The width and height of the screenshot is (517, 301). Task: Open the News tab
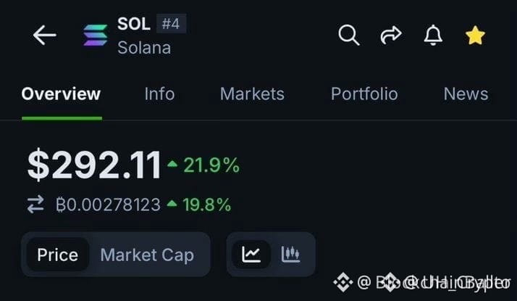click(466, 94)
